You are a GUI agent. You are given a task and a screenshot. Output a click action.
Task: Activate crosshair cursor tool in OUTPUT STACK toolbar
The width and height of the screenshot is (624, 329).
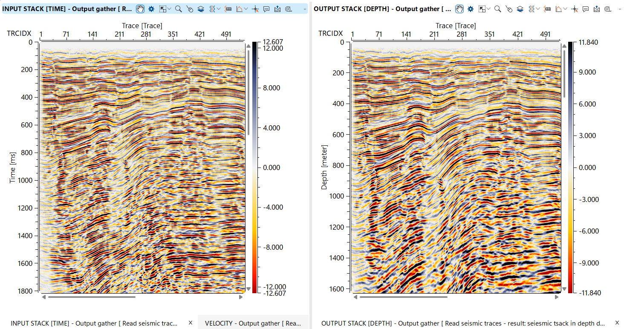(x=575, y=9)
